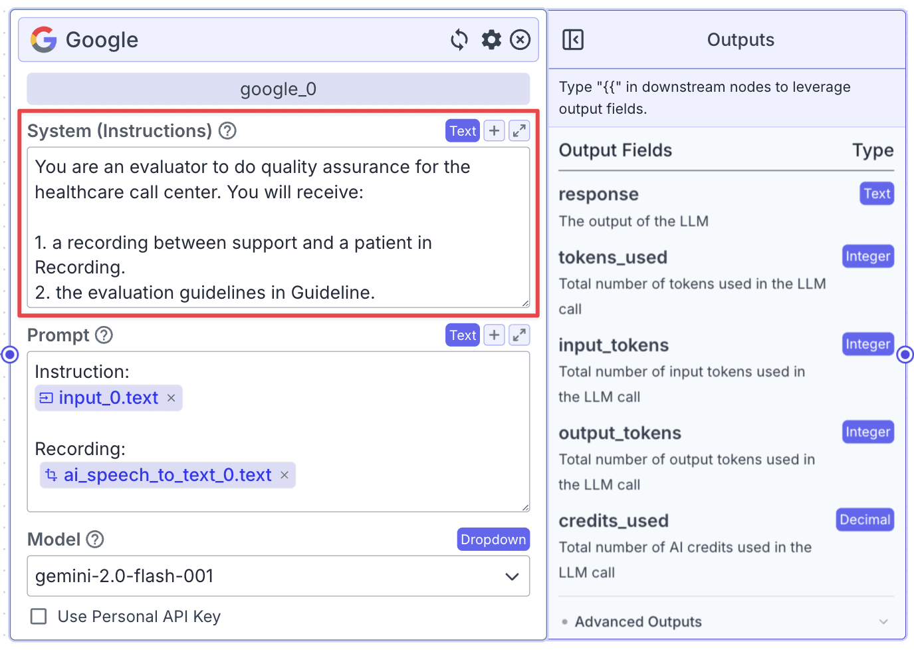914x654 pixels.
Task: Remove the input_0.text variable chip
Action: coord(171,398)
